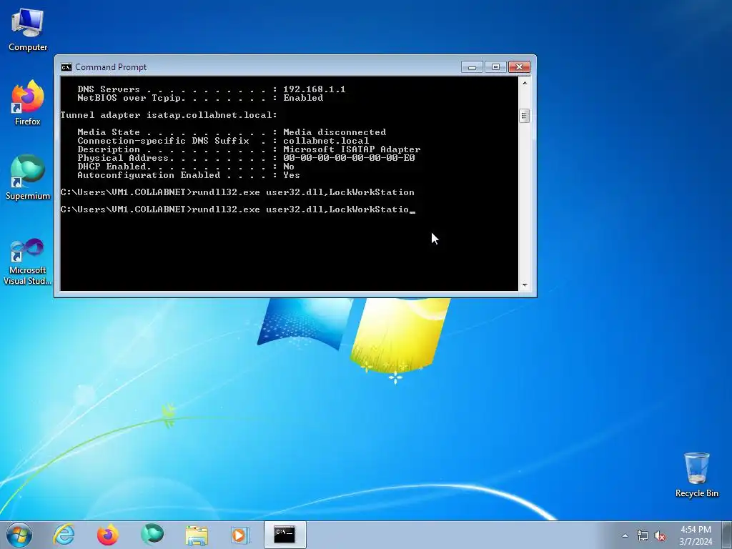Click the Command Prompt title text
732x549 pixels.
[111, 67]
